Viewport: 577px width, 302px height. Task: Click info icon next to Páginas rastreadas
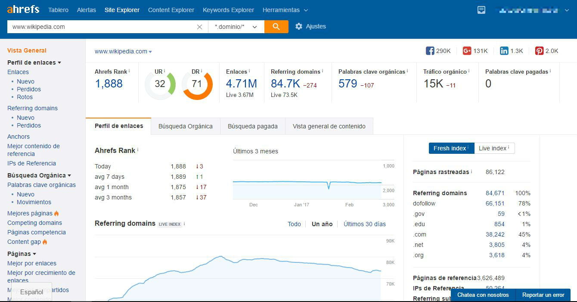[x=472, y=171]
